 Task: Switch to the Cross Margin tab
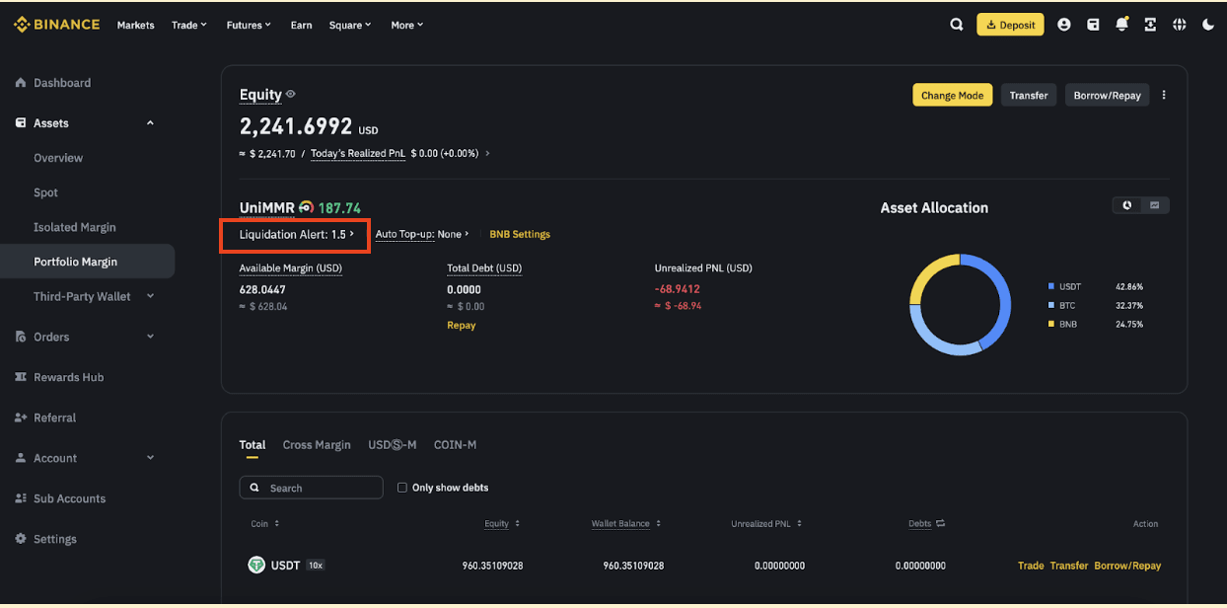(x=316, y=444)
